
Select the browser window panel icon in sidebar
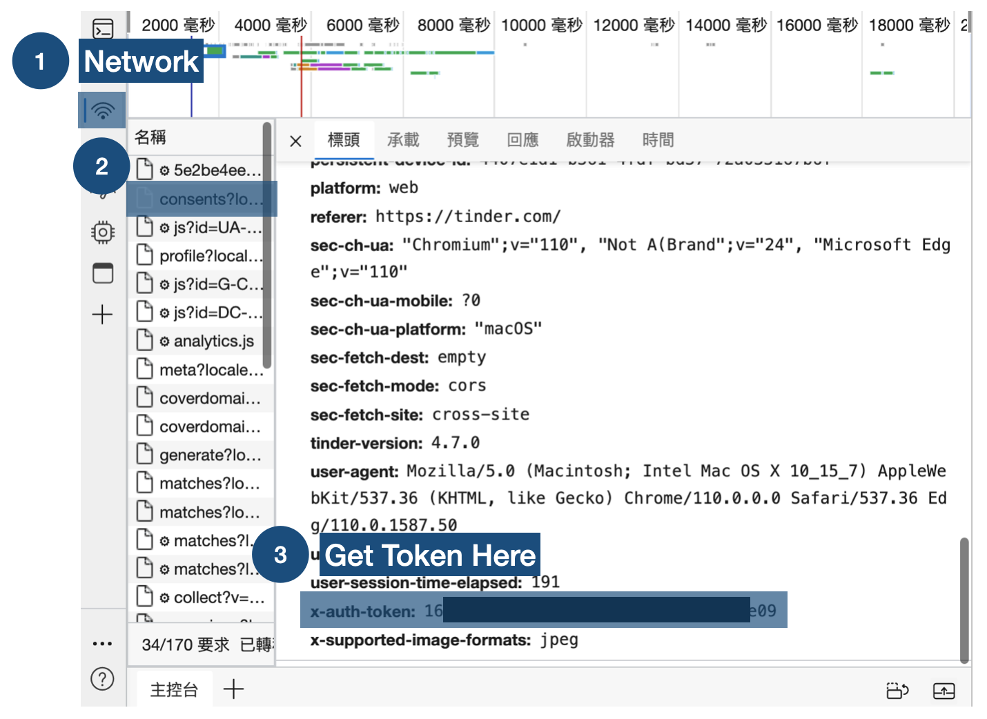click(102, 273)
